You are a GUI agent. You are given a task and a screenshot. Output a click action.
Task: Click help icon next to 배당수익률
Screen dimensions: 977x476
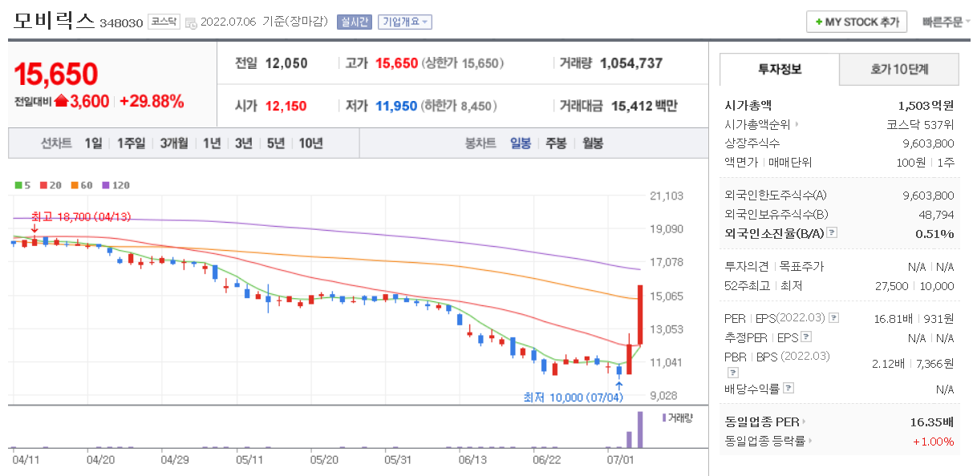788,389
